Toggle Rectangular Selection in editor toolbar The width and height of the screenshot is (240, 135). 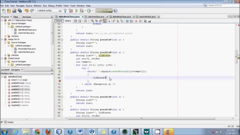(x=109, y=21)
